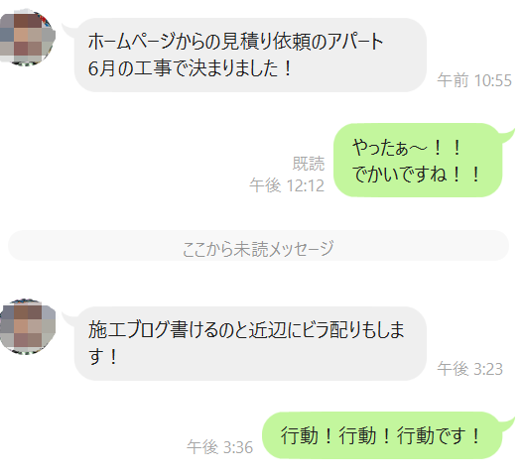Click the trailing す！ line of the grey bubble

click(103, 357)
